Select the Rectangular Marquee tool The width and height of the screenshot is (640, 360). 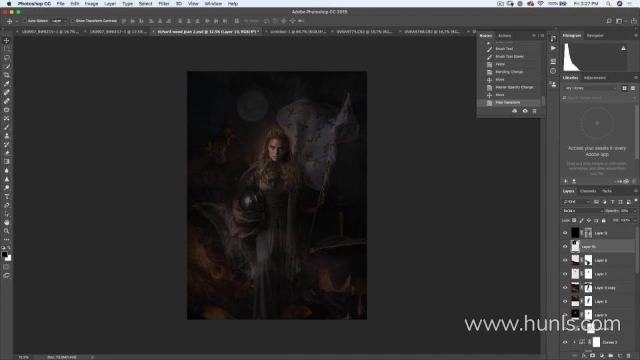[7, 49]
